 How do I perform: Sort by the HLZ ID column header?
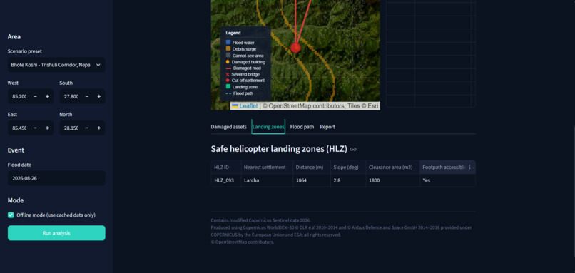pos(225,167)
